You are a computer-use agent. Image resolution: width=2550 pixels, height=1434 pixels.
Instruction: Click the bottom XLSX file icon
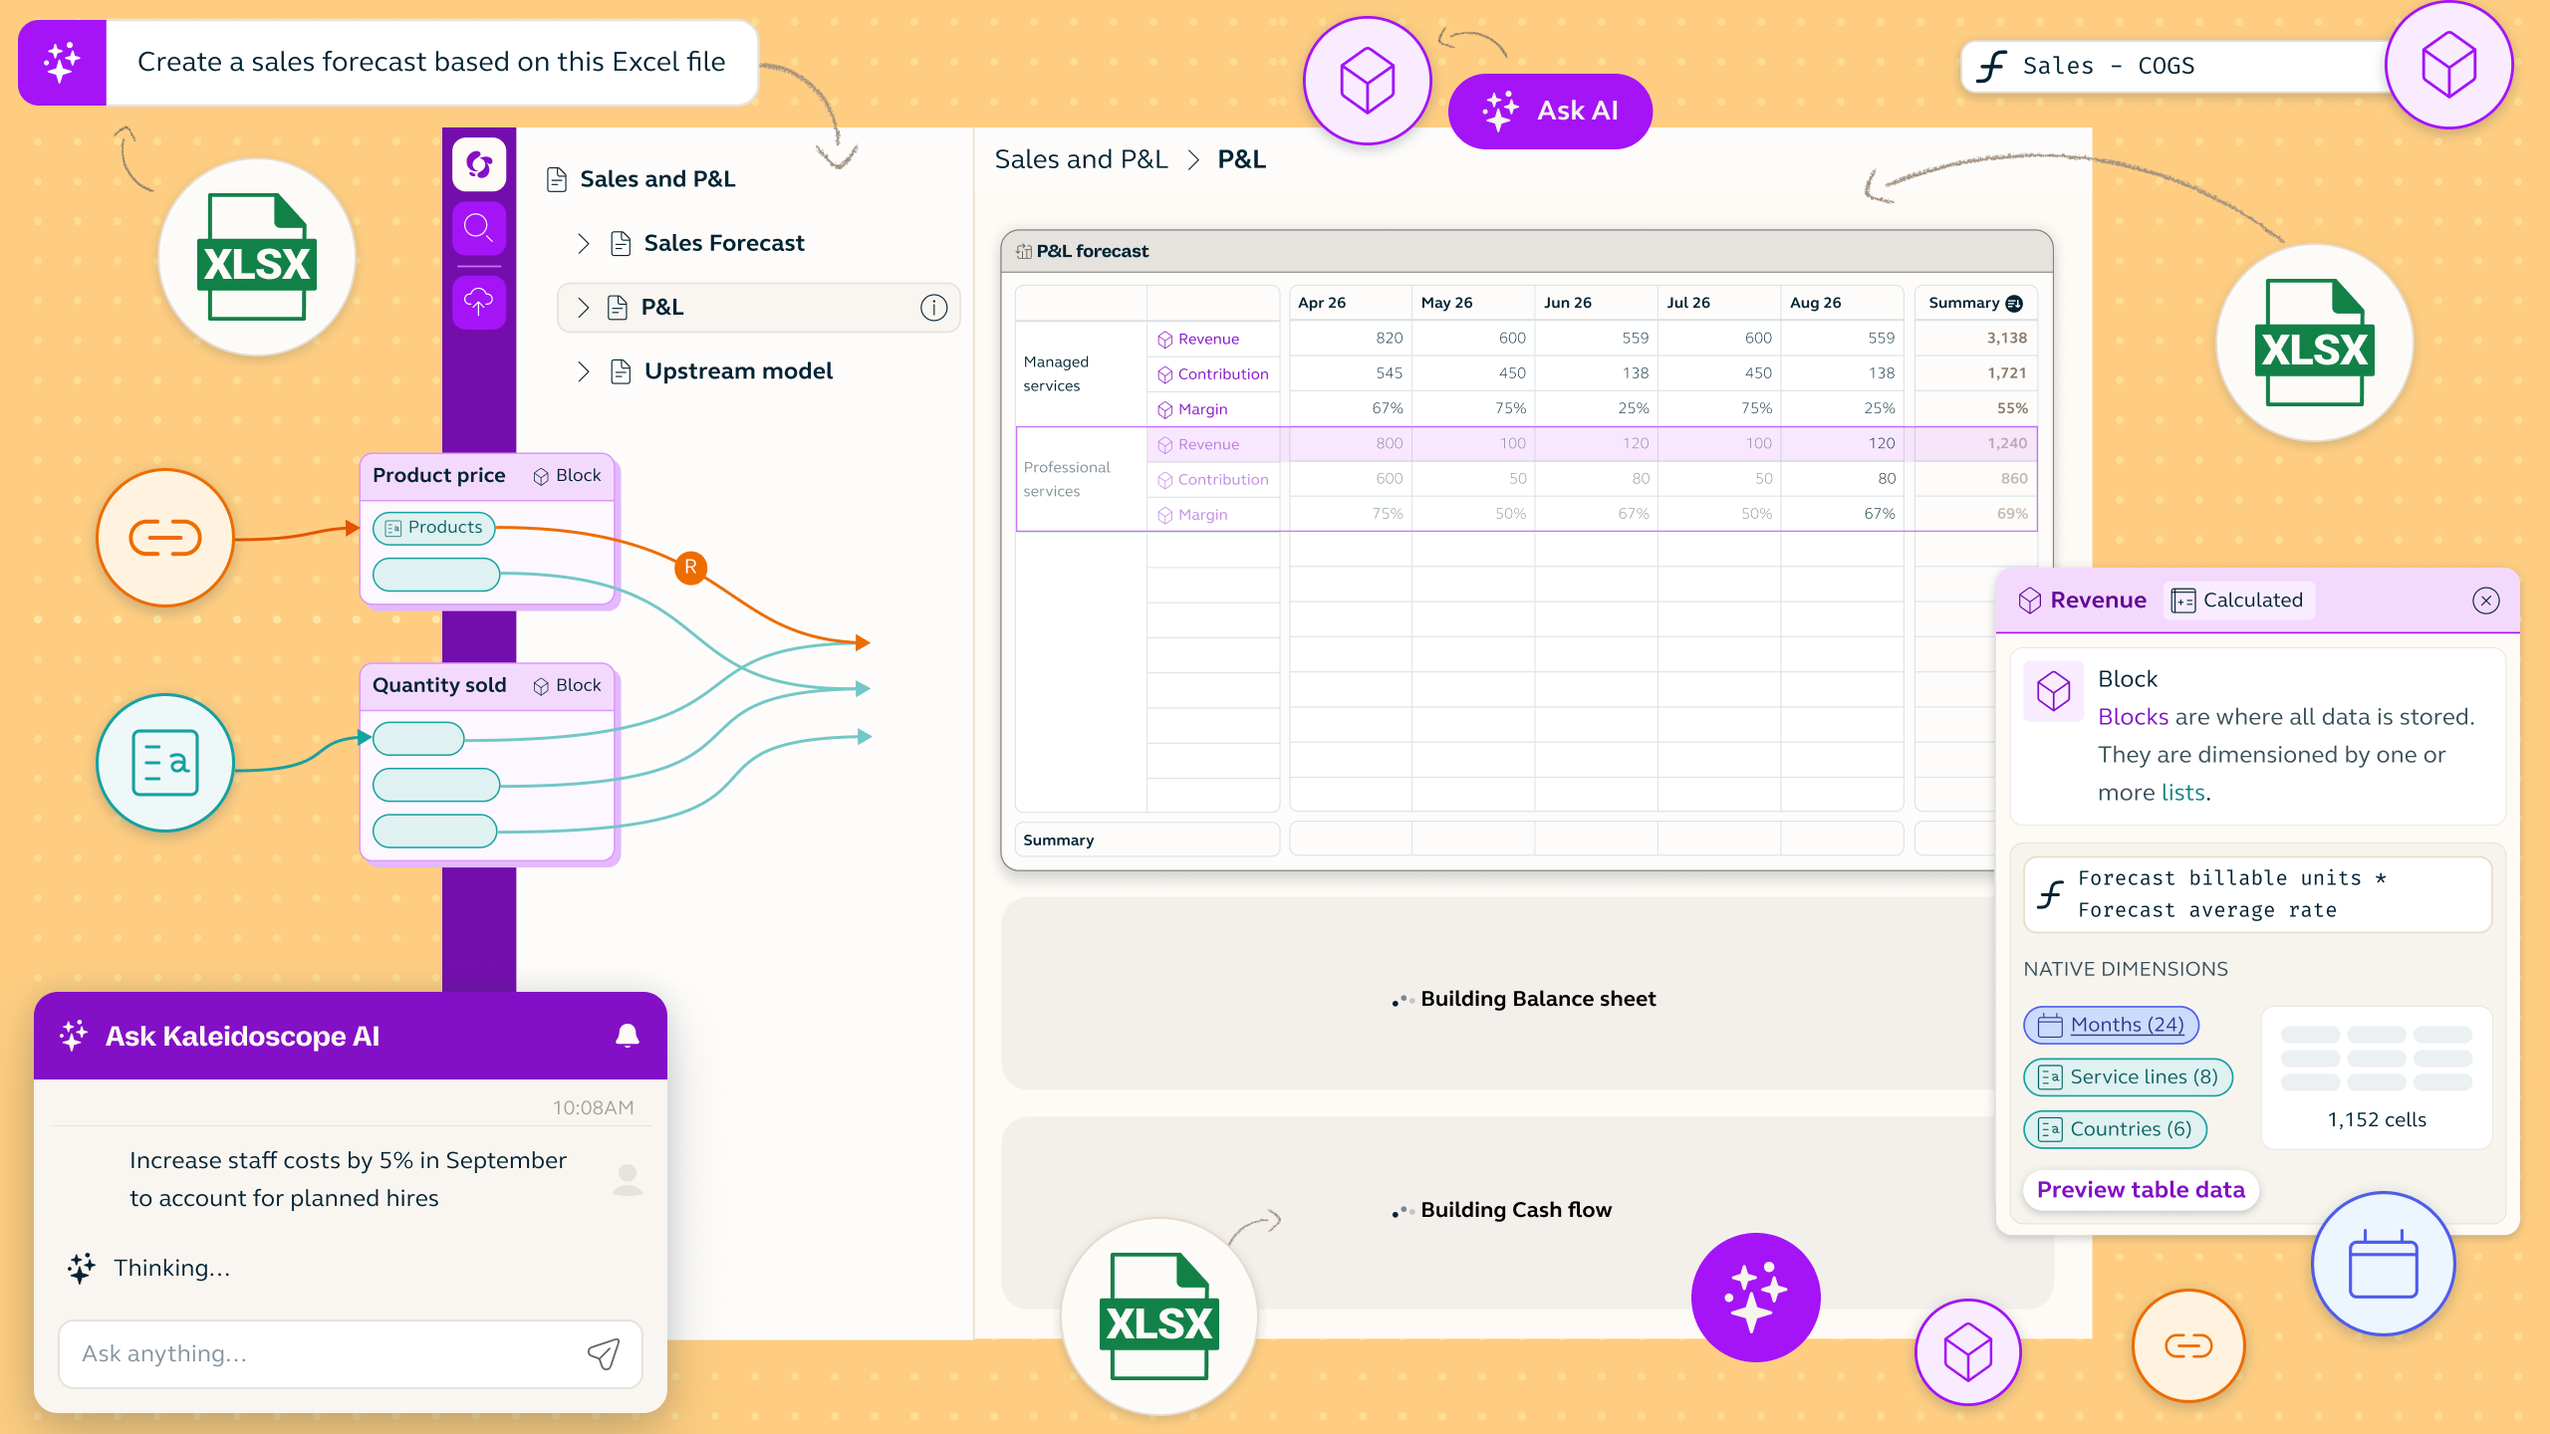pos(1159,1315)
